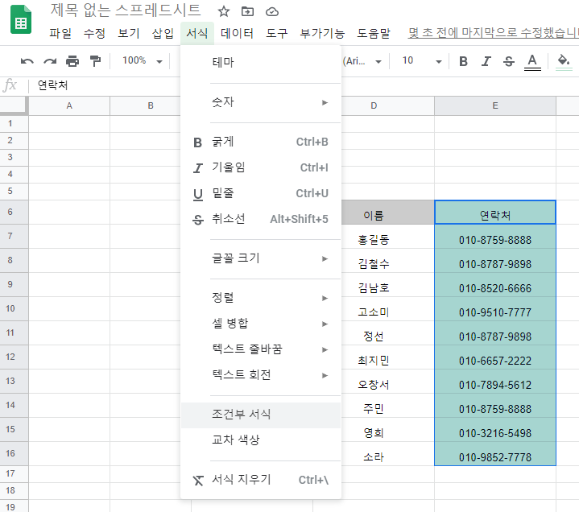This screenshot has width=579, height=512.
Task: Expand the 글꼴 크기 submenu
Action: pos(261,258)
